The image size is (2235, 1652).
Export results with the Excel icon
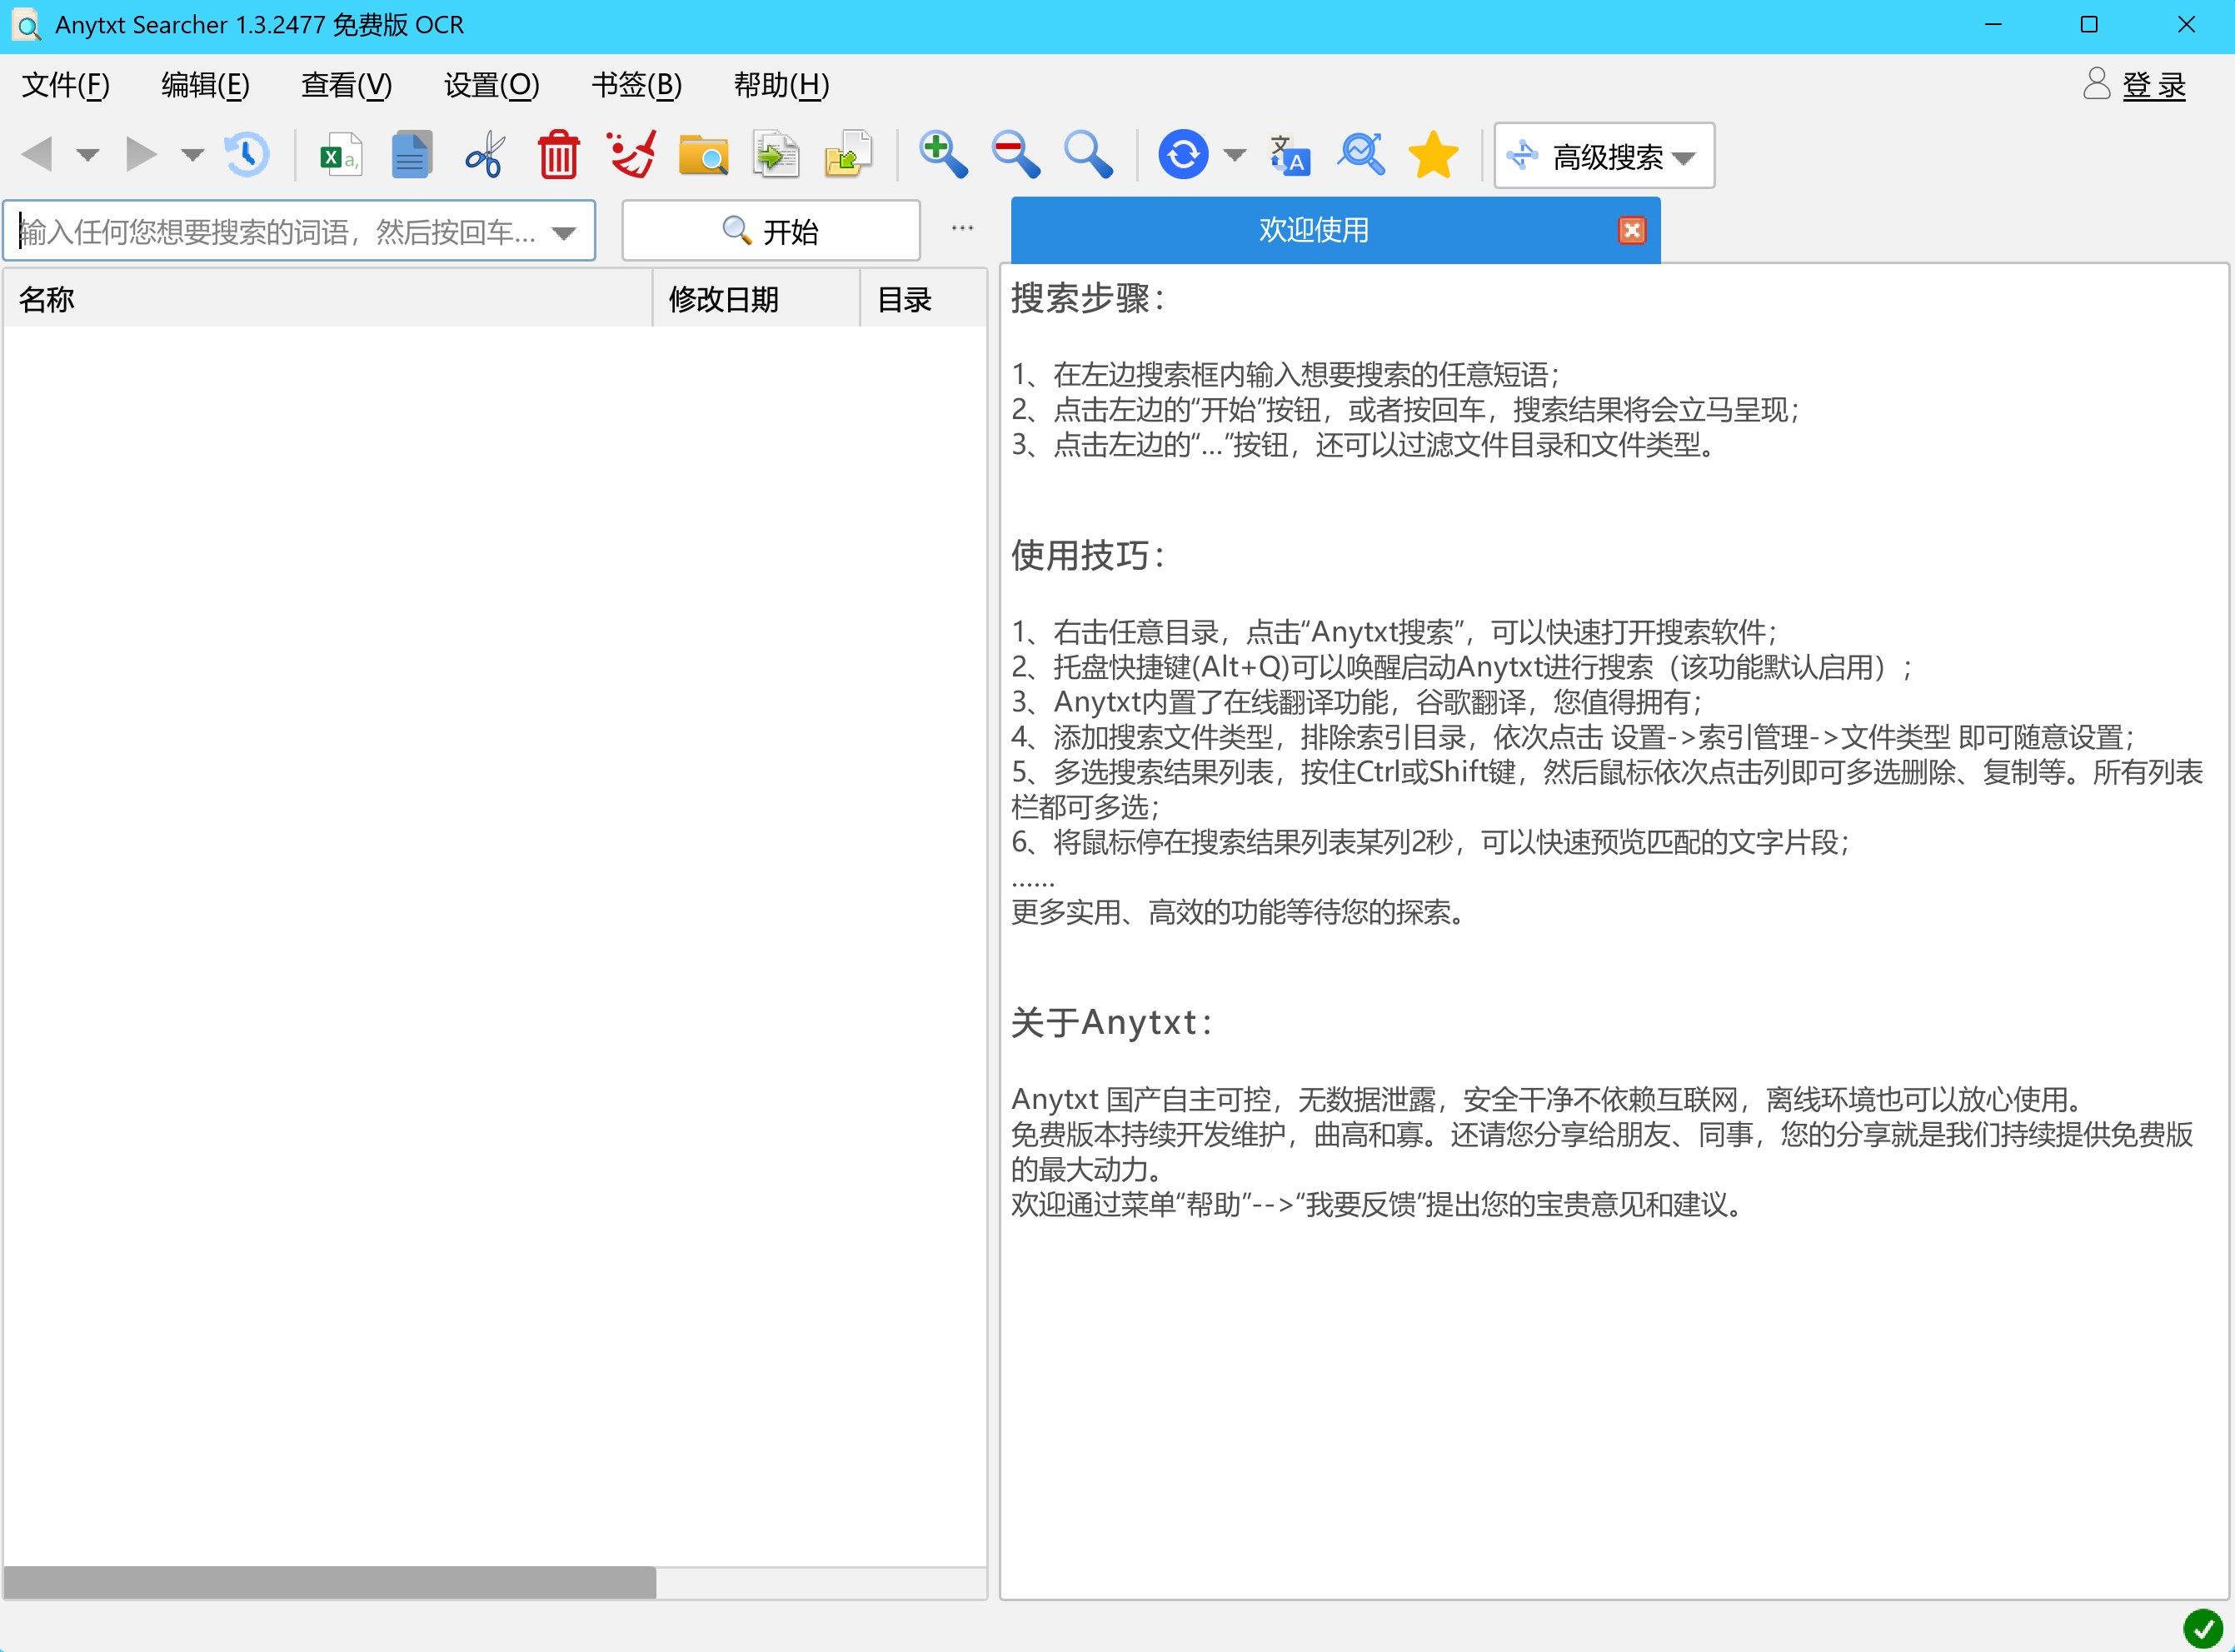(x=340, y=155)
